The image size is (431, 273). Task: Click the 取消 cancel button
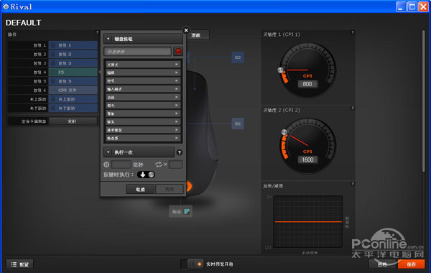pos(140,189)
